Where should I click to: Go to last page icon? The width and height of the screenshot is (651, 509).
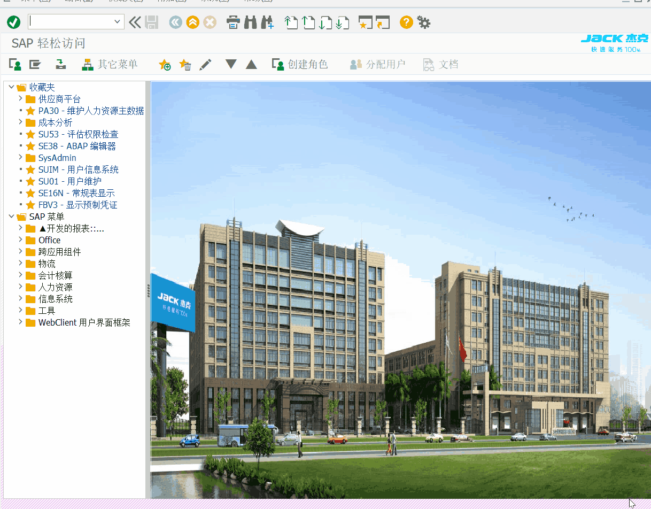click(x=343, y=22)
